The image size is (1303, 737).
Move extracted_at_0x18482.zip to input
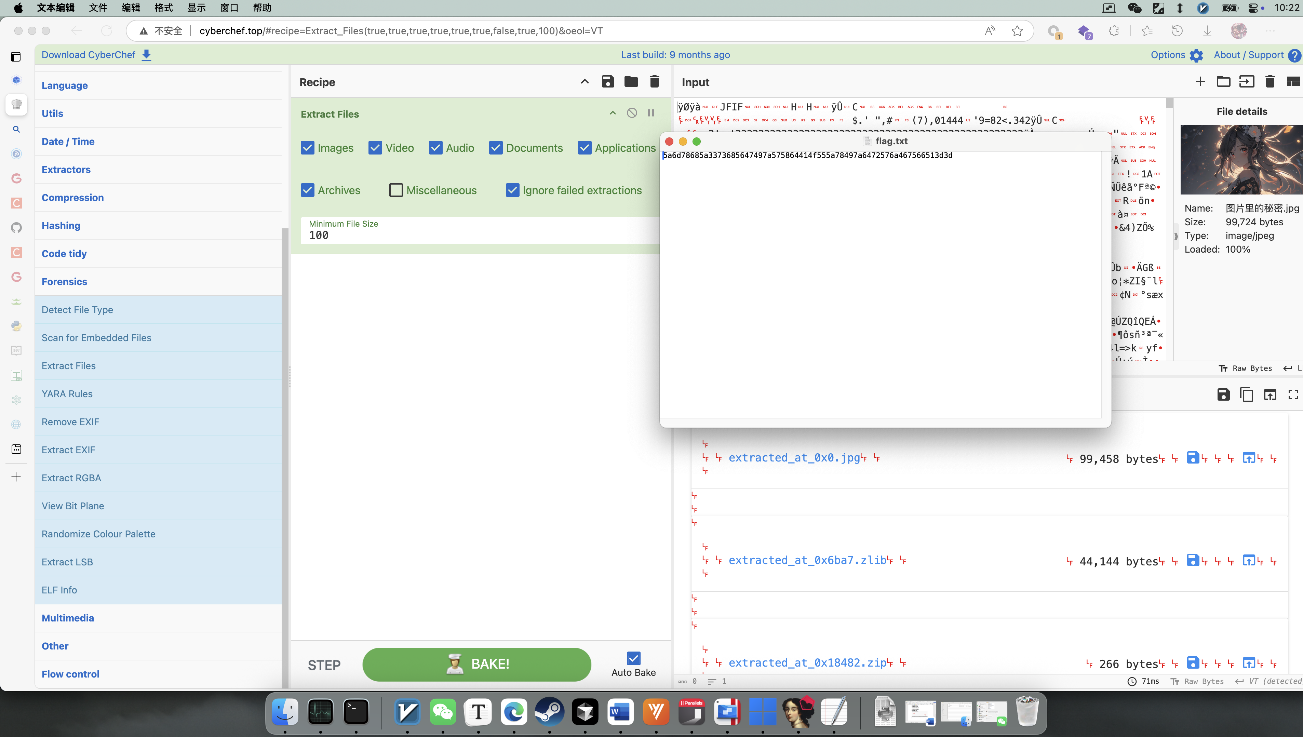point(1249,662)
